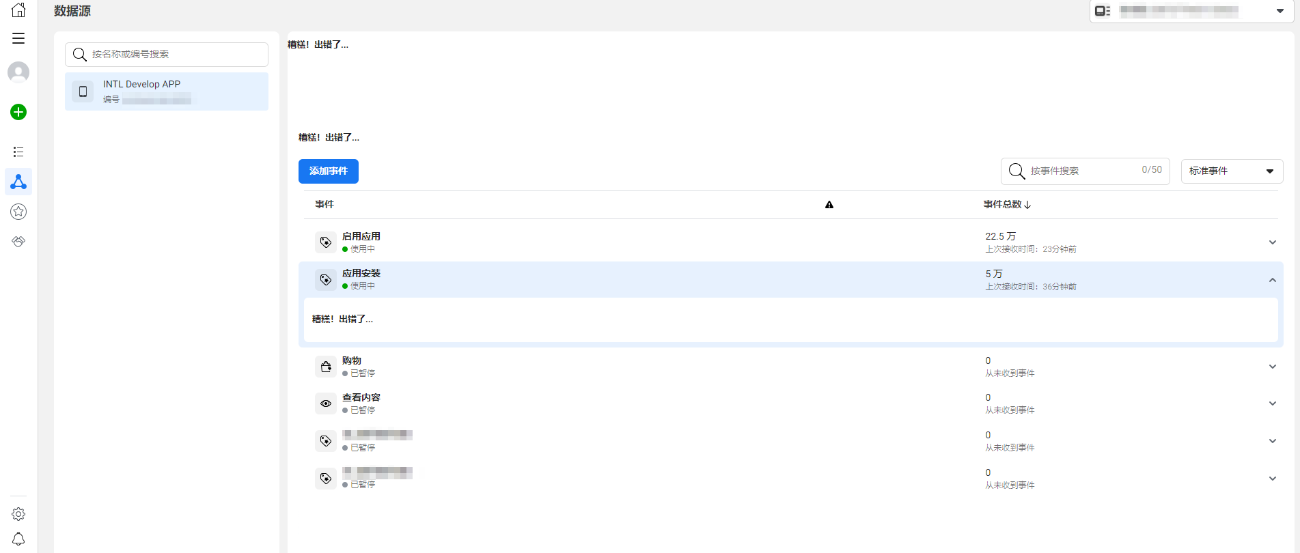The image size is (1300, 553).
Task: Click the handshake partner icon
Action: coord(18,242)
